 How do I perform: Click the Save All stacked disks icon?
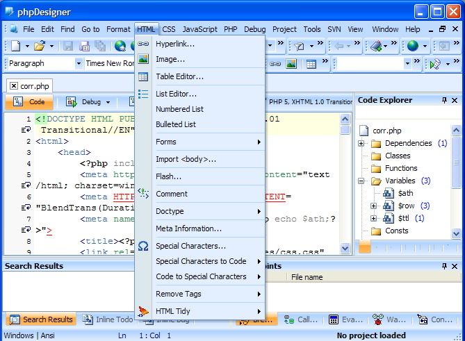point(100,47)
